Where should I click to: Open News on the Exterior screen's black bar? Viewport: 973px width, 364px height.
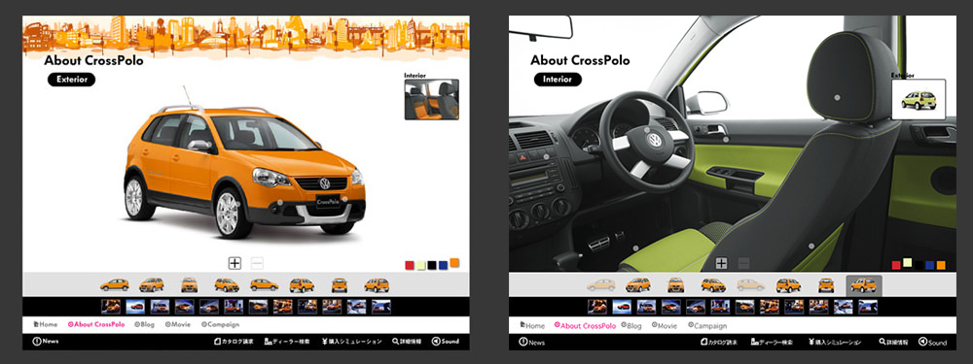click(x=46, y=341)
